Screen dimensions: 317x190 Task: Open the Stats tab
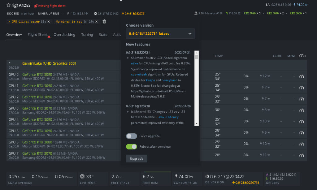coord(103,35)
